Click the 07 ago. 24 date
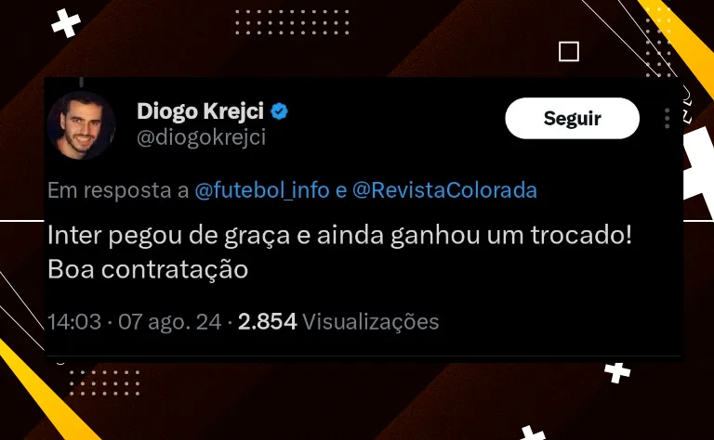714x440 pixels. click(170, 322)
